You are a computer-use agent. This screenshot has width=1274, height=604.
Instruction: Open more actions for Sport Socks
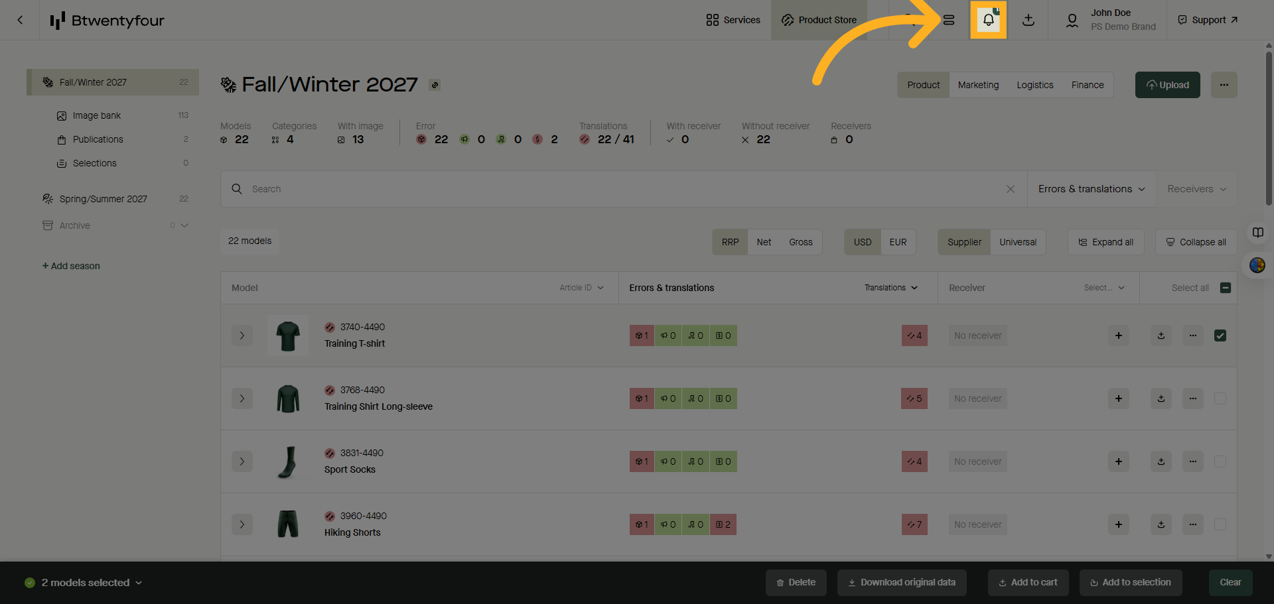1193,461
